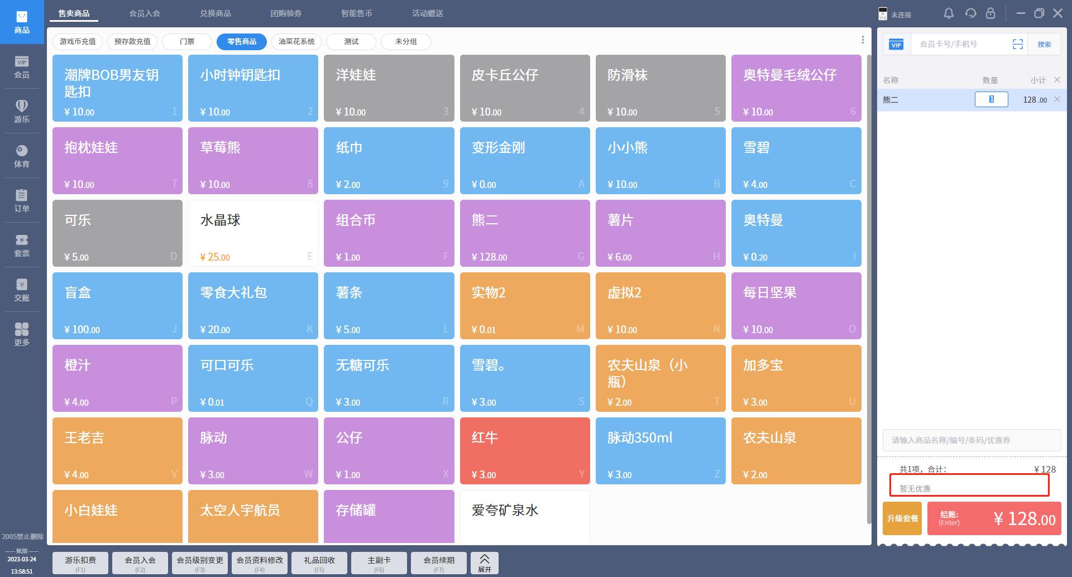Click the lock screen icon
The width and height of the screenshot is (1072, 577).
[x=990, y=13]
